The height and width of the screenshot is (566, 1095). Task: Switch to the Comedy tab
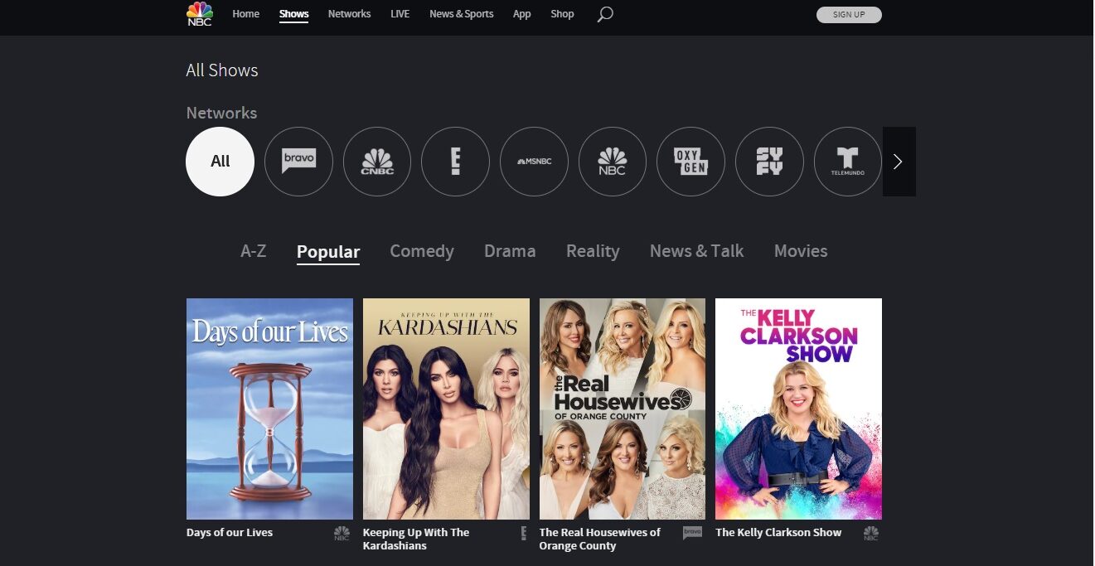422,251
